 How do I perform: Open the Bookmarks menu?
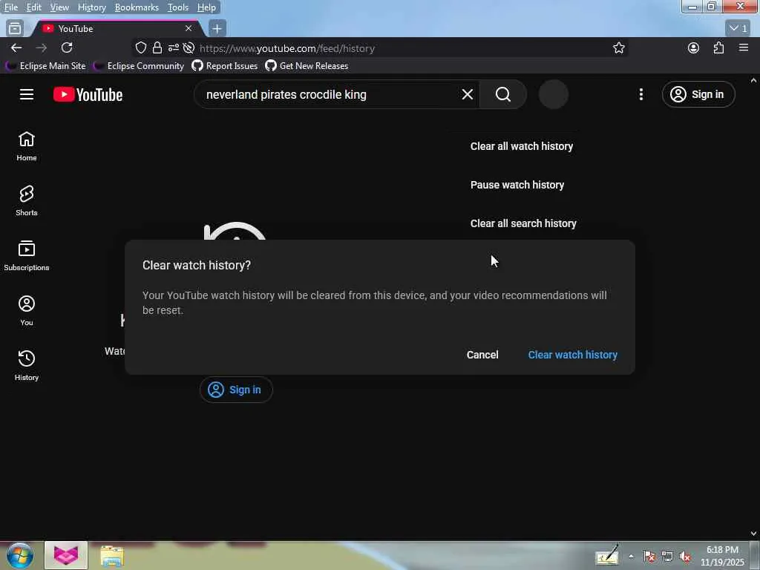coord(137,7)
